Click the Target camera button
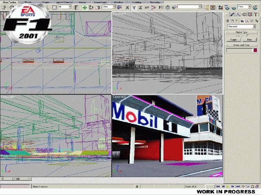261x195 pixels. pos(234,40)
